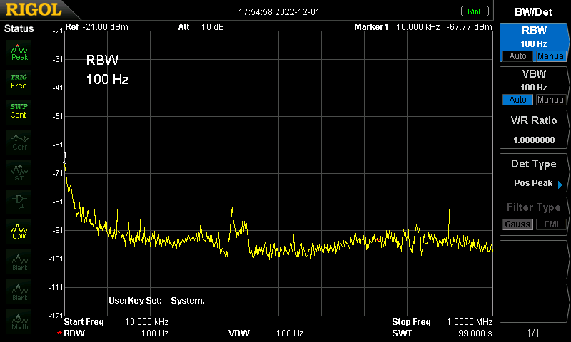Click the Rmt remote indicator
This screenshot has width=571, height=342.
[x=475, y=11]
